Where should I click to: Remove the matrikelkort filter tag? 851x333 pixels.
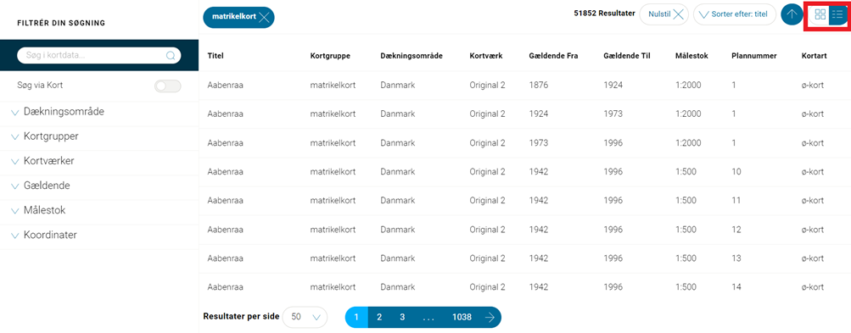(x=264, y=17)
